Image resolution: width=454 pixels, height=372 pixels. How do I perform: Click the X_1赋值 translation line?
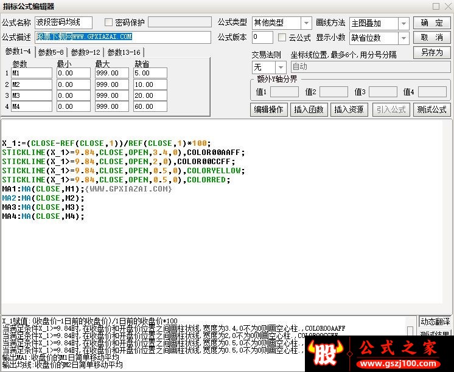click(x=89, y=321)
